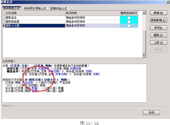This screenshot has height=125, width=170.
Task: Click the 删除(X) button
Action: (x=158, y=35)
